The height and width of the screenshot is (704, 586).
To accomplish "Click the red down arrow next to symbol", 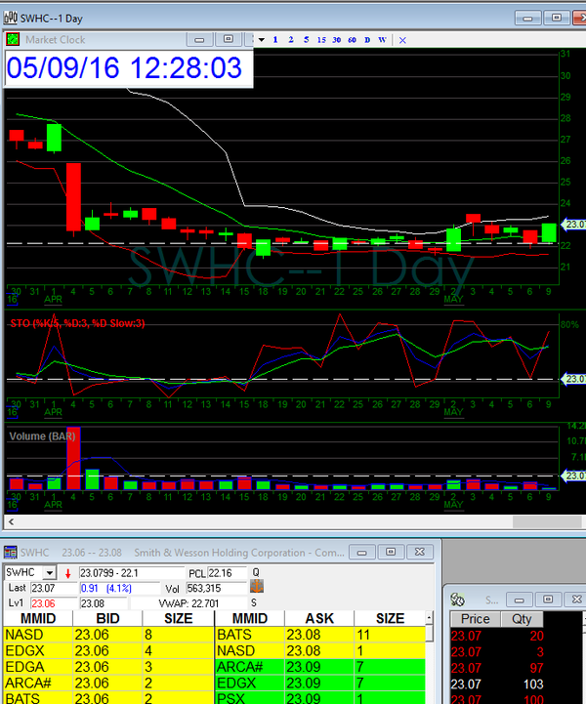I will pyautogui.click(x=67, y=572).
